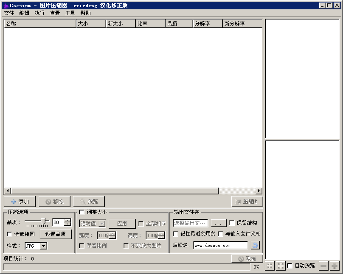Image resolution: width=343 pixels, height=274 pixels.
Task: Click the 后缀名 suffix text field
Action: click(220, 245)
